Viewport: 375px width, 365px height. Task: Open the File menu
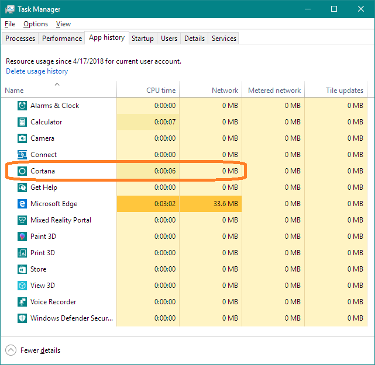click(x=10, y=24)
